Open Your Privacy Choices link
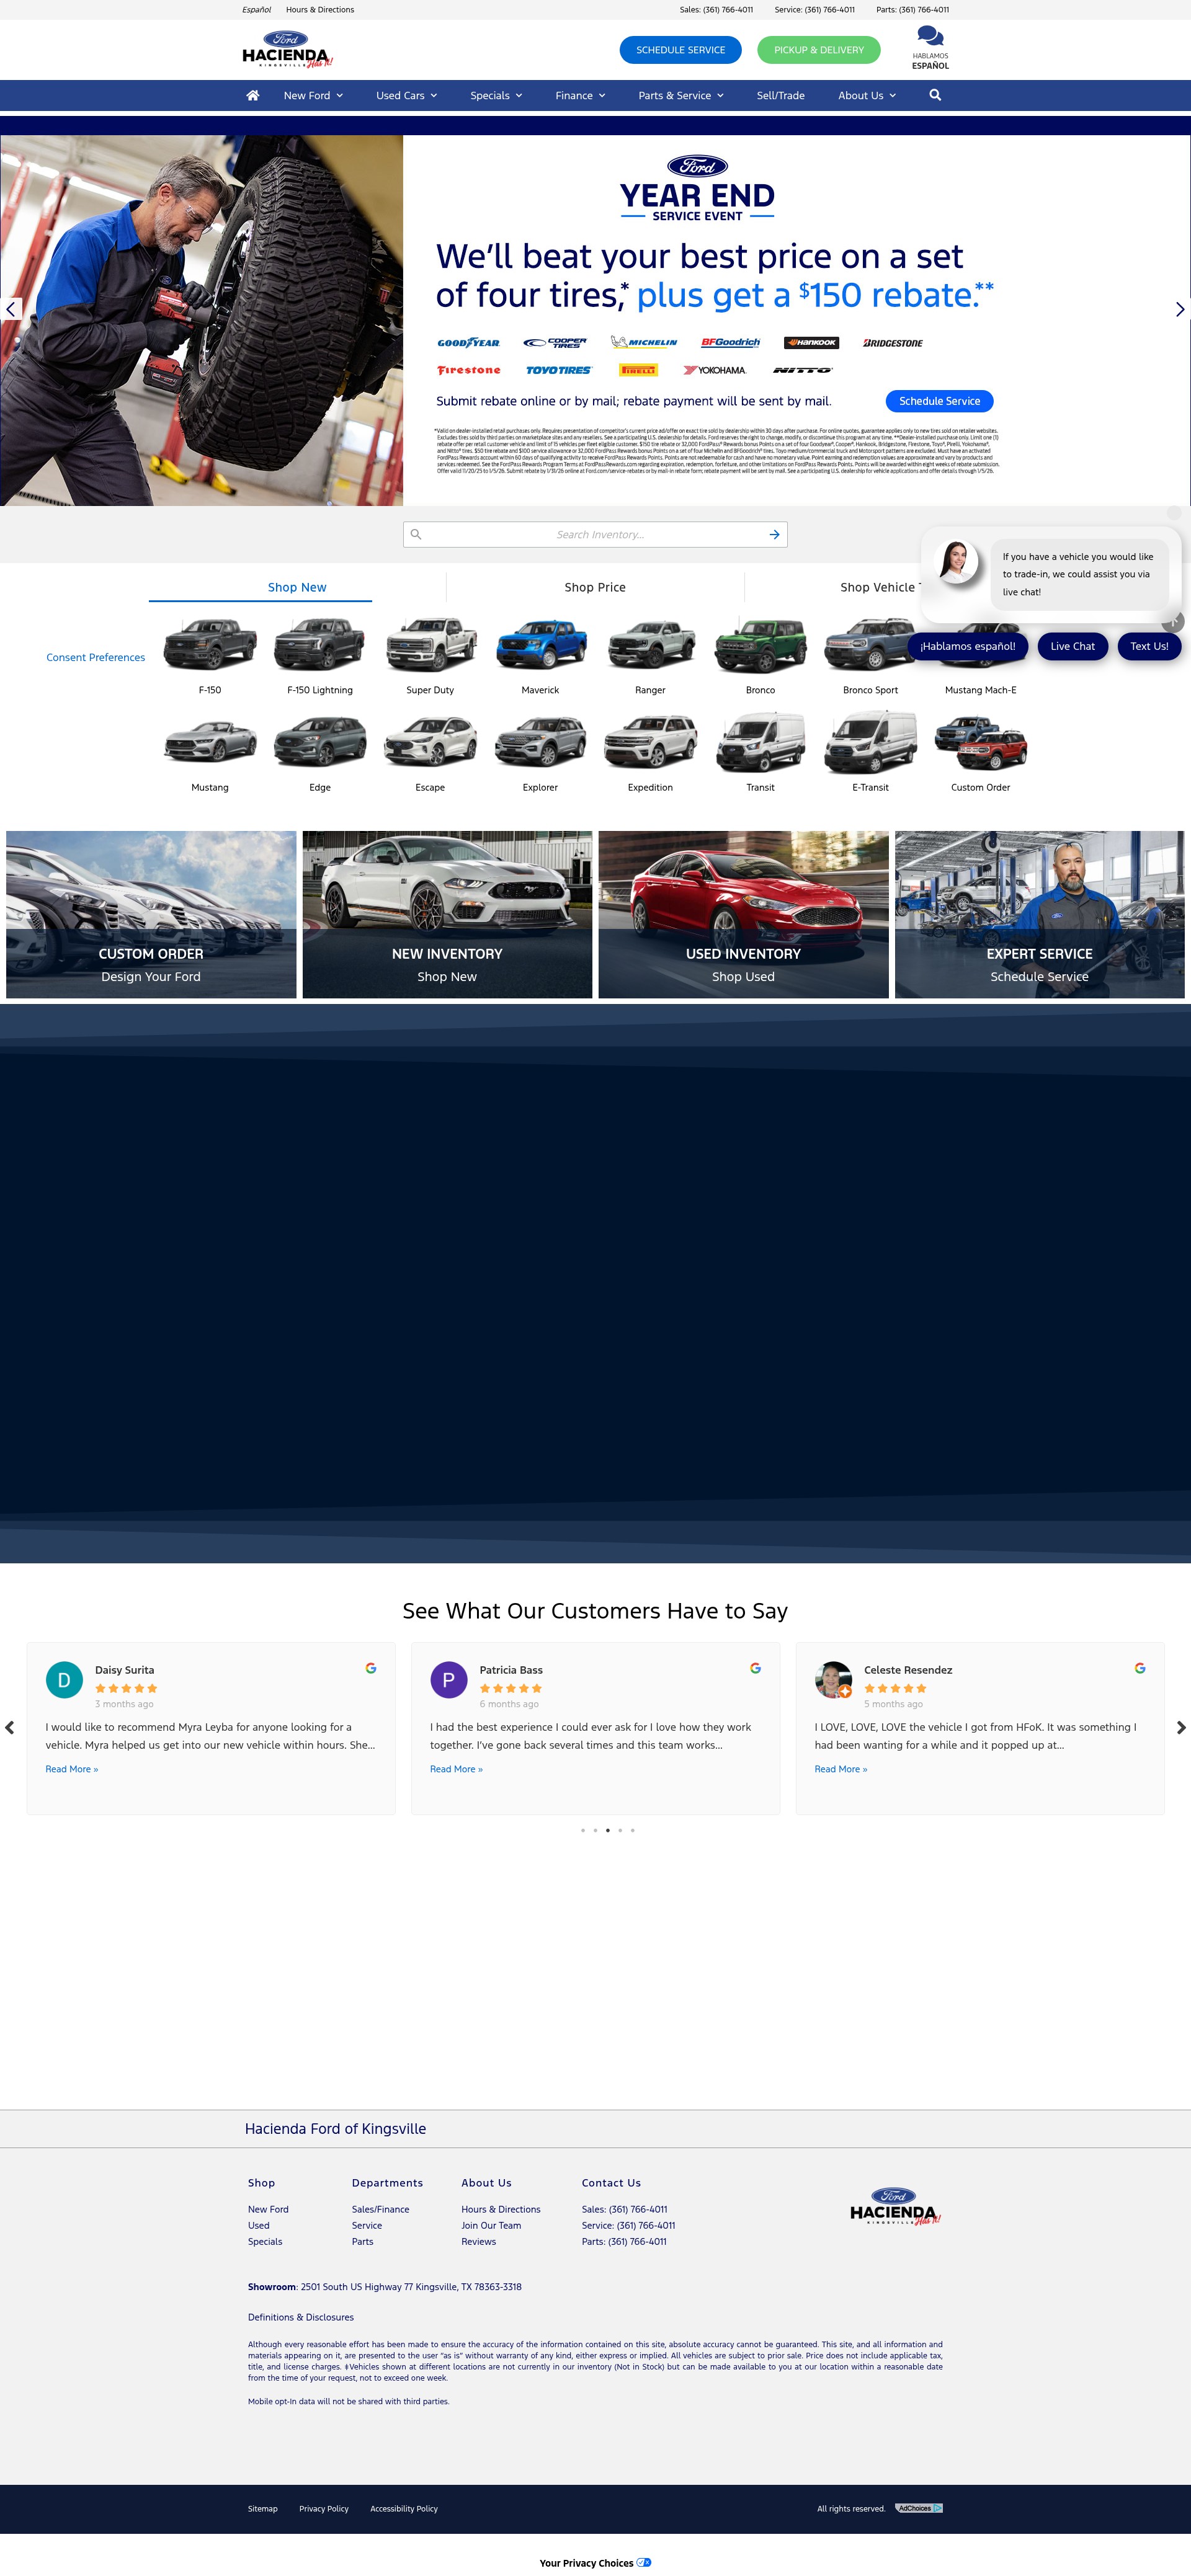Image resolution: width=1191 pixels, height=2576 pixels. pyautogui.click(x=595, y=2563)
